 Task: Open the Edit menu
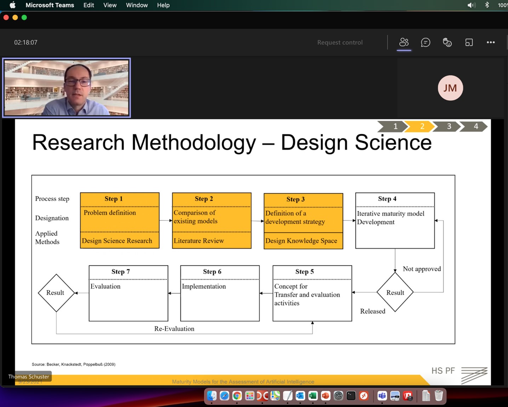tap(89, 5)
